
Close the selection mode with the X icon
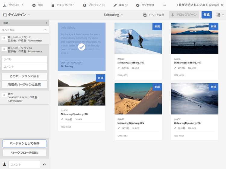(222, 5)
